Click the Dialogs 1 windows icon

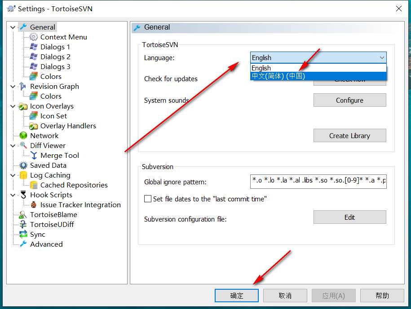point(34,47)
